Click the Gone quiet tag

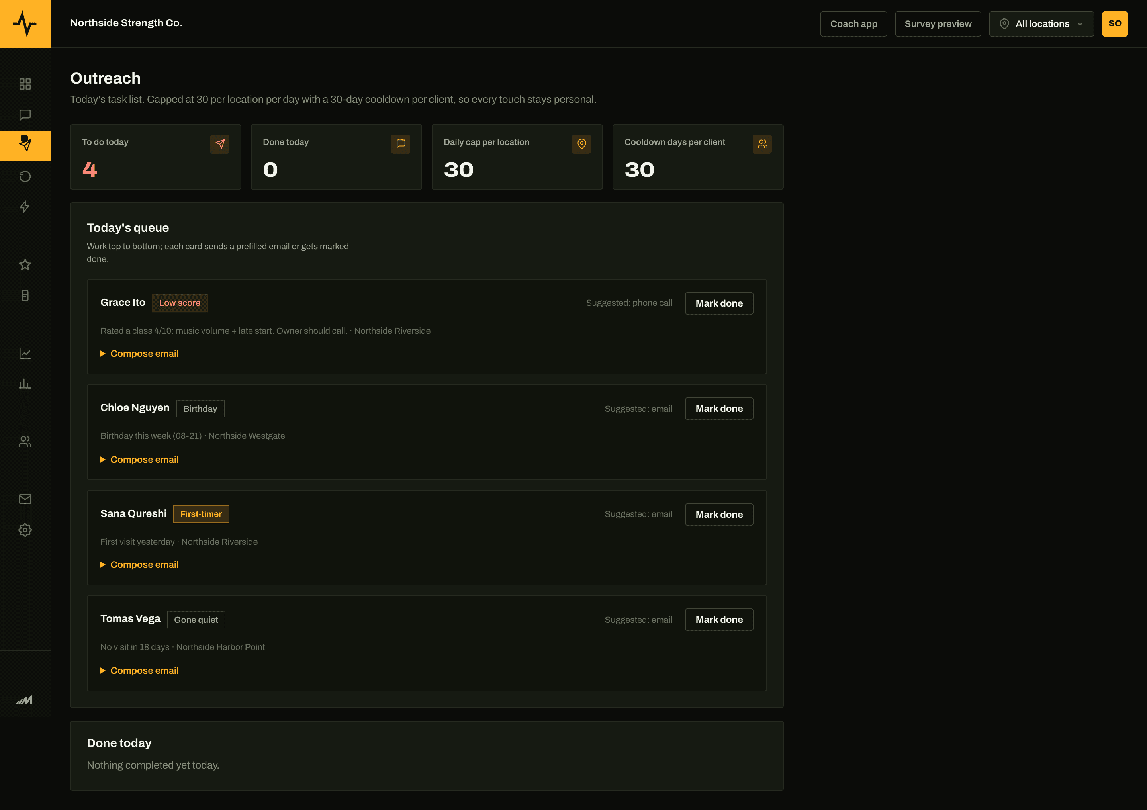[x=196, y=620]
